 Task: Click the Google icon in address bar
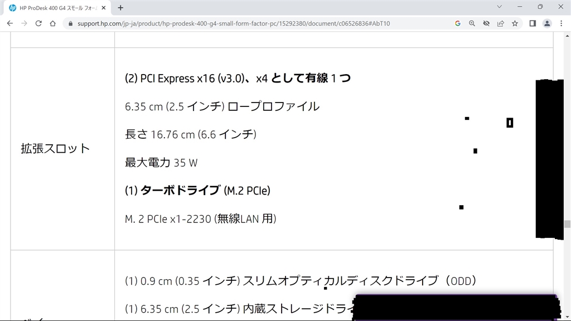[x=458, y=23]
